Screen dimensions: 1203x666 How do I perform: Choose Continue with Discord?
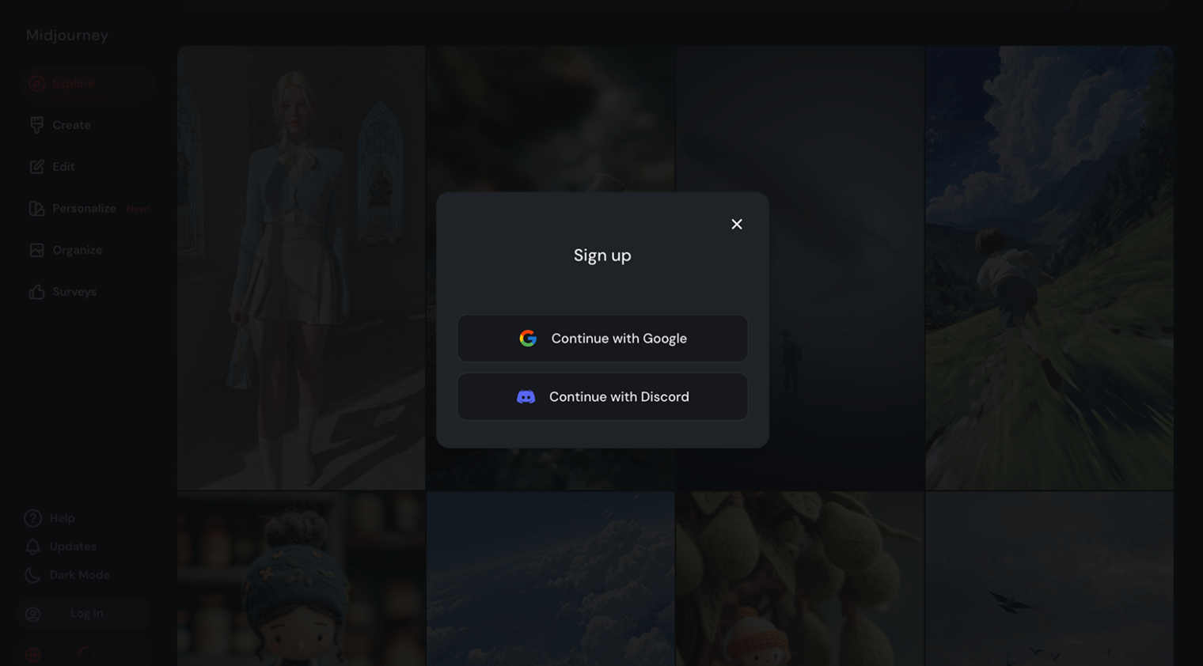click(x=602, y=396)
